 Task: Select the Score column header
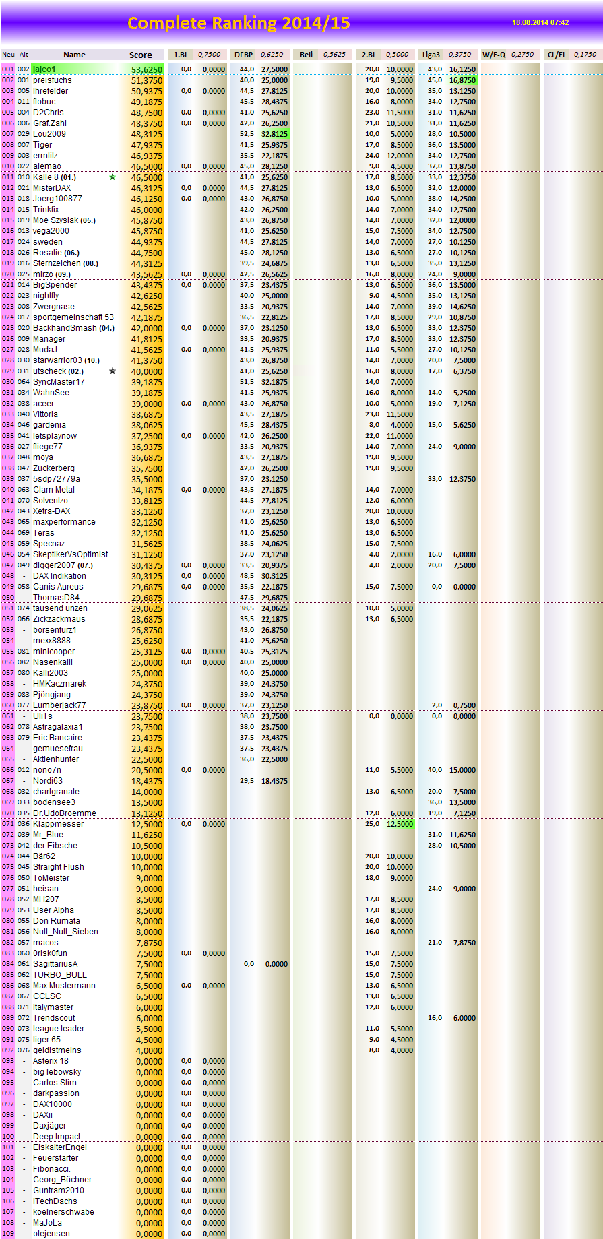click(x=141, y=55)
